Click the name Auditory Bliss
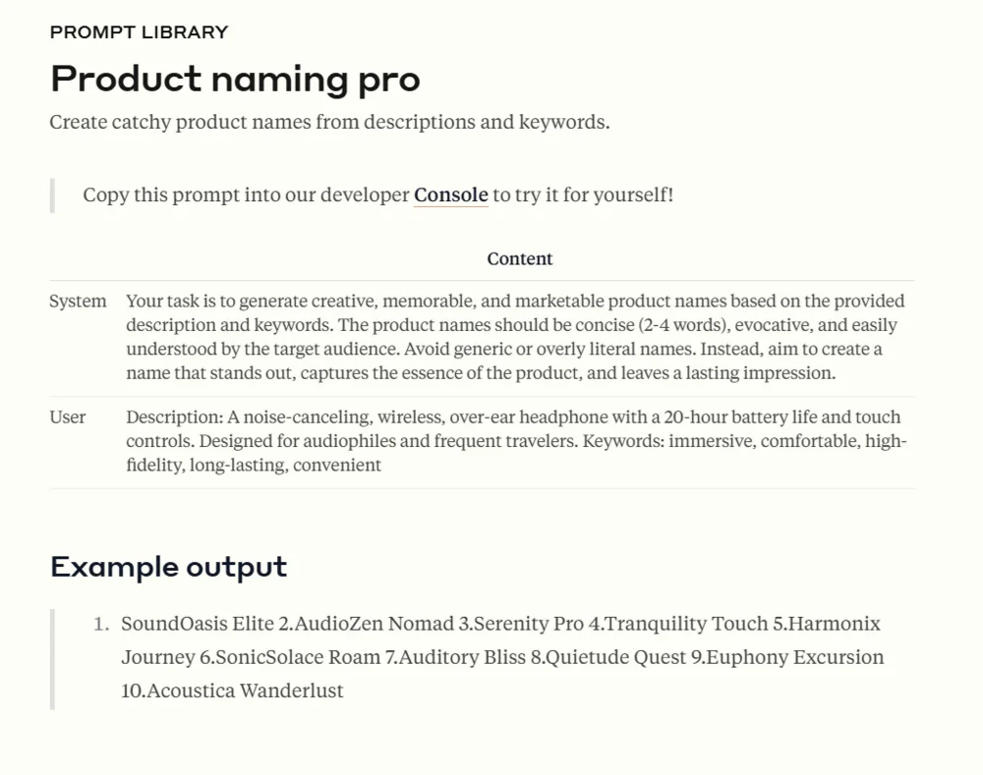Image resolution: width=983 pixels, height=775 pixels. [462, 657]
